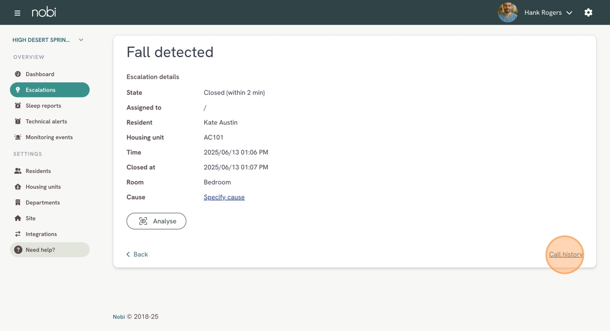Click the Need help? button
The height and width of the screenshot is (331, 610).
point(50,250)
